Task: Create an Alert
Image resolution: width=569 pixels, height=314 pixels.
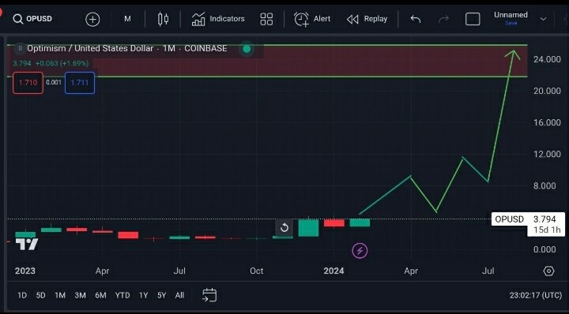Action: [x=312, y=19]
